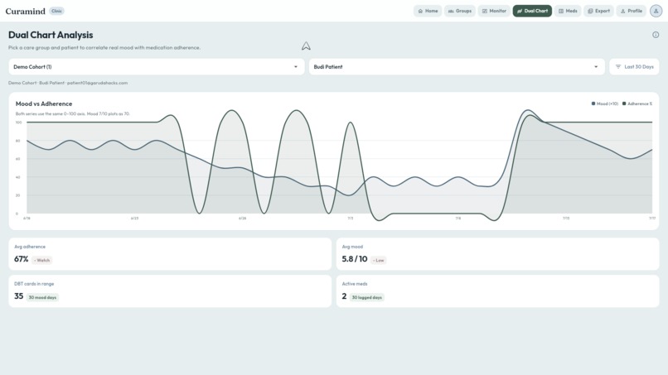Viewport: 668px width, 375px height.
Task: Click the DBT cards in range value 35
Action: [x=19, y=296]
